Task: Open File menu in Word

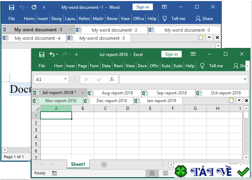Action: (x=12, y=19)
